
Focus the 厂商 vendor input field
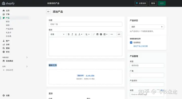[147, 75]
